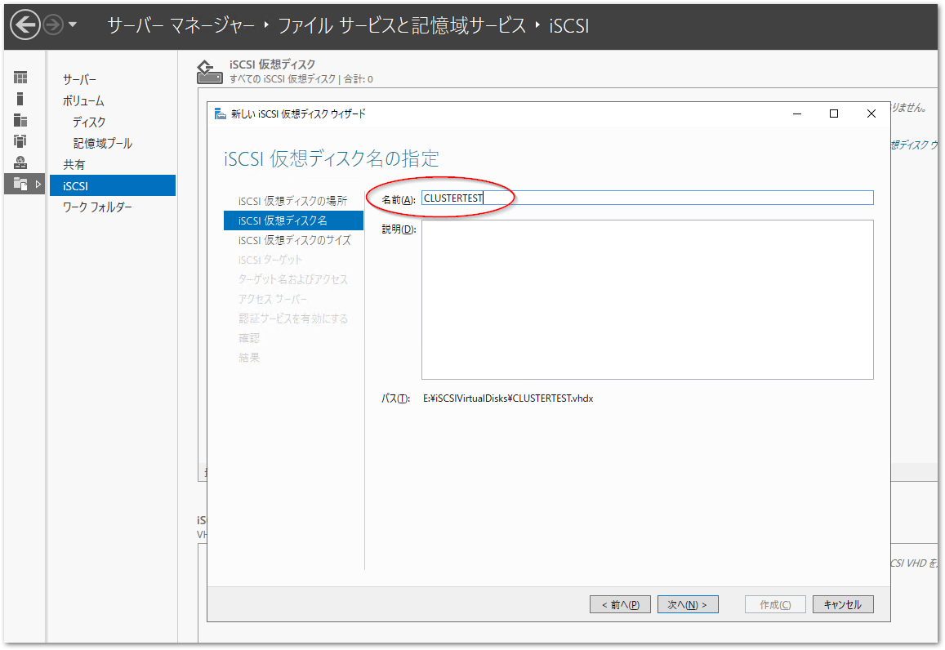Select iSCSI in the navigation pane
The height and width of the screenshot is (650, 945).
click(x=113, y=185)
